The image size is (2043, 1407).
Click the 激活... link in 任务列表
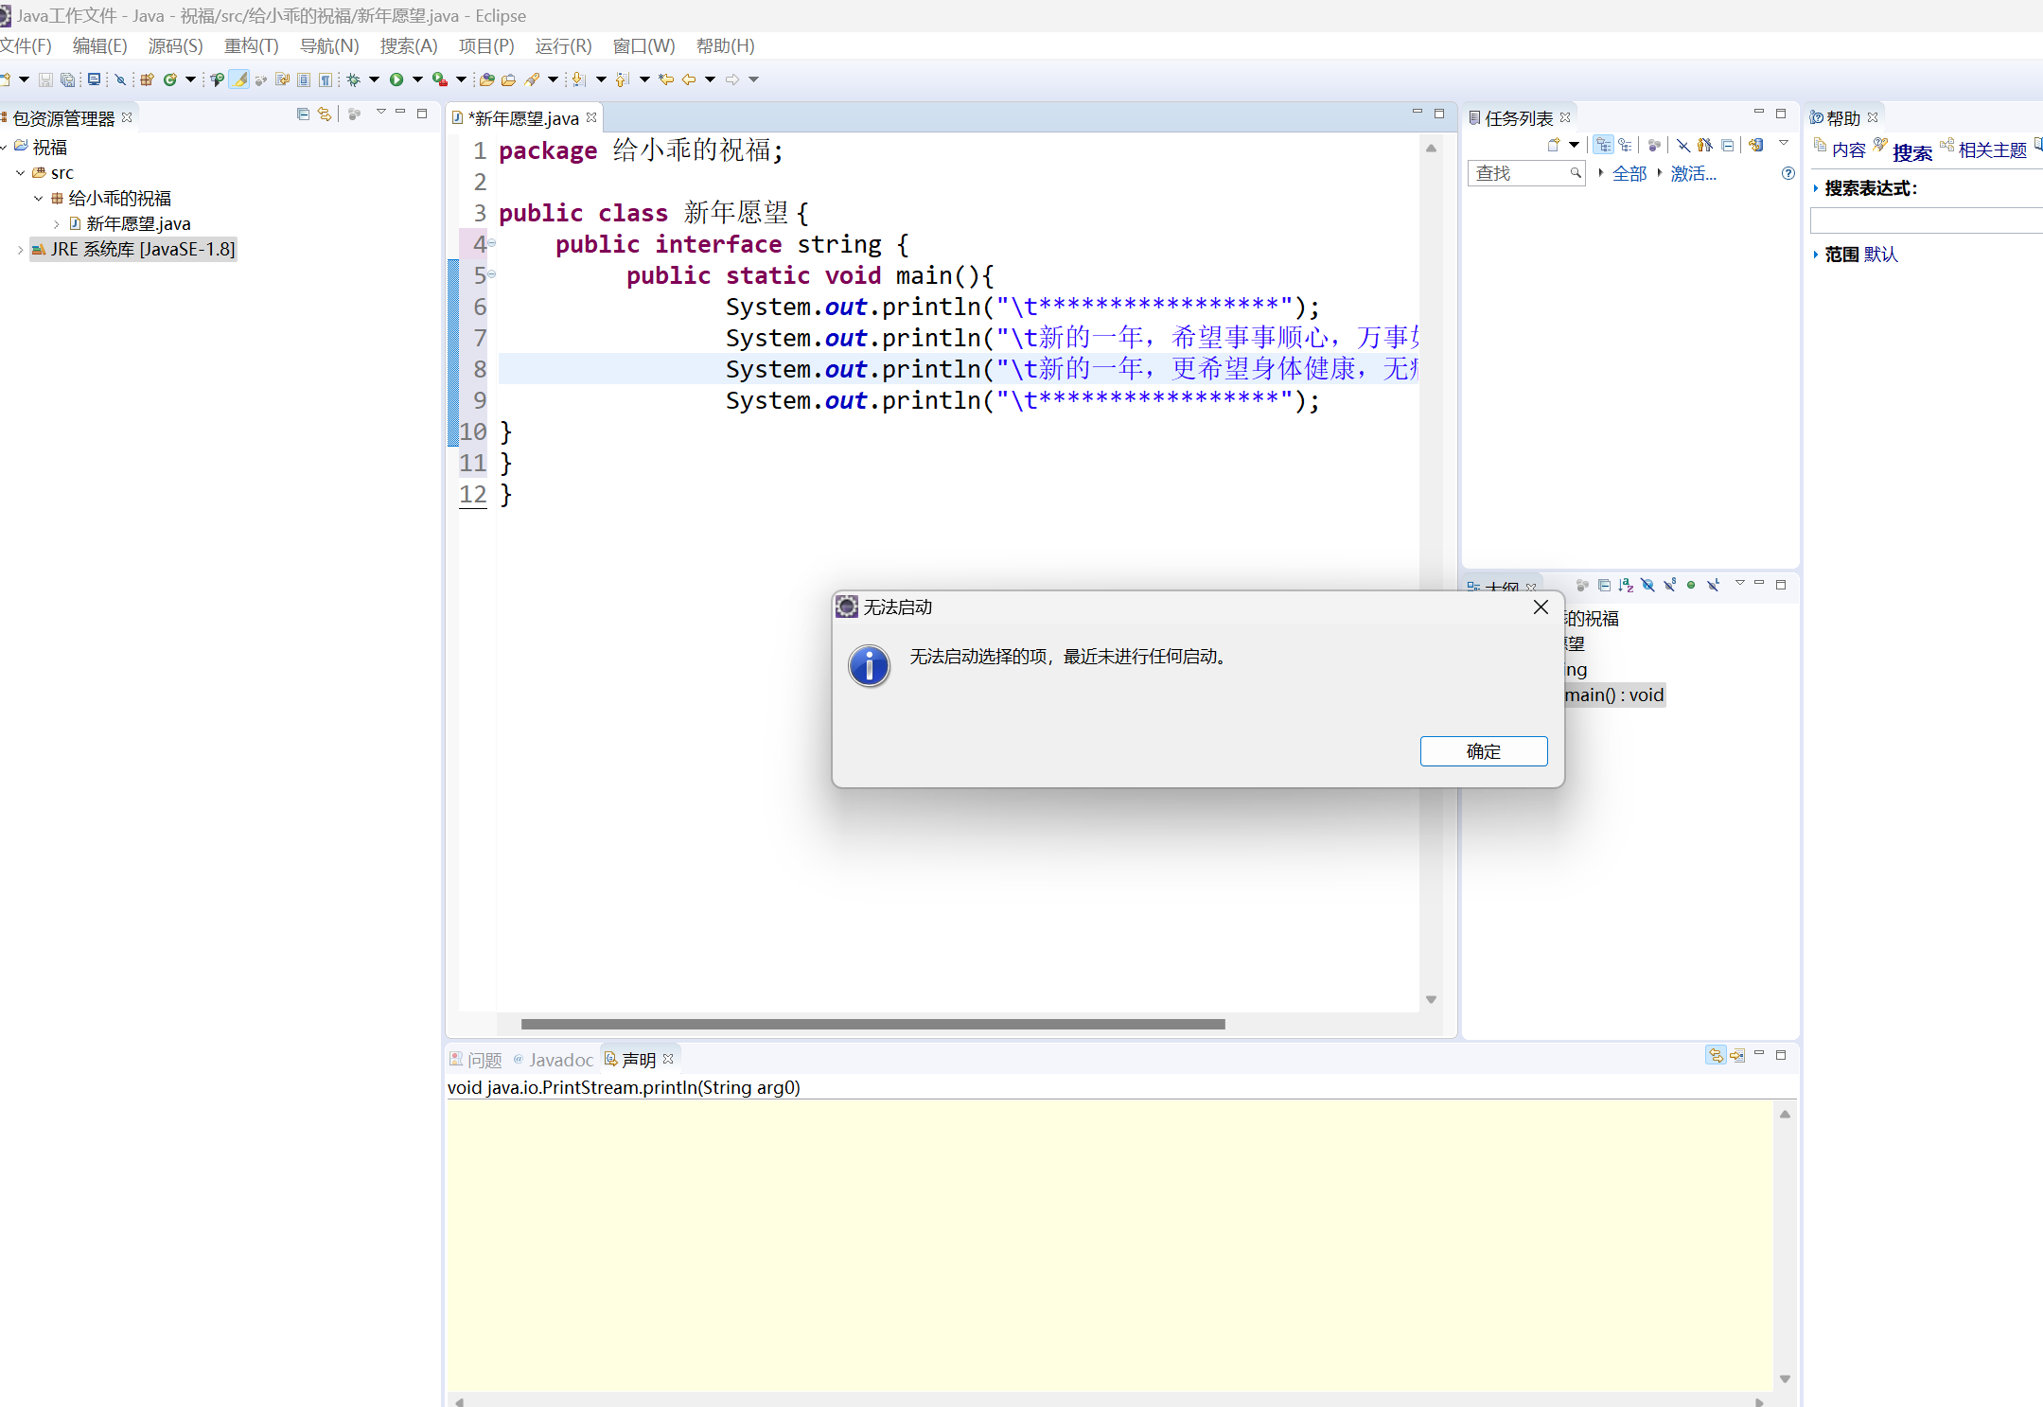click(x=1693, y=173)
